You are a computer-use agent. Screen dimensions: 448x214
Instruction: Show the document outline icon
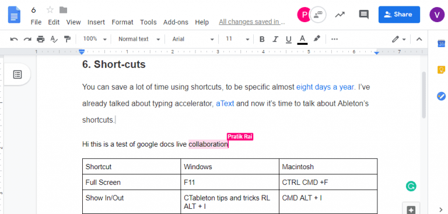(x=17, y=74)
